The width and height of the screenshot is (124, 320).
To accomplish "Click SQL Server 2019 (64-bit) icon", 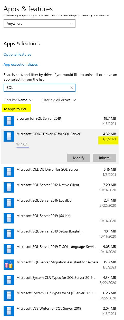I will coord(9,218).
